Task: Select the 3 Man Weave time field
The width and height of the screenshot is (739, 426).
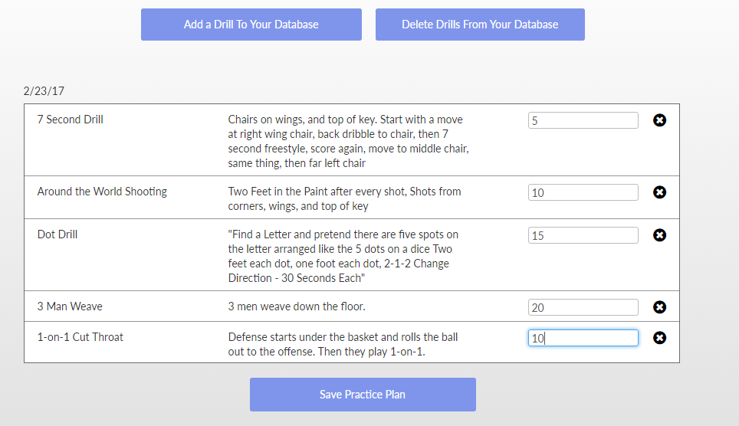Action: (583, 307)
